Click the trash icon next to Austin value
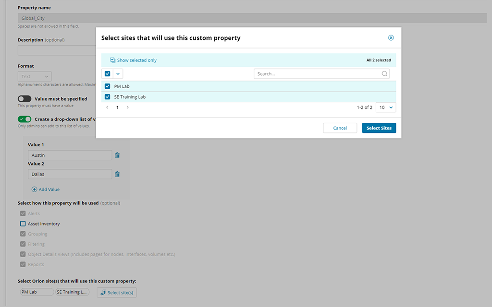The height and width of the screenshot is (307, 492). (117, 155)
